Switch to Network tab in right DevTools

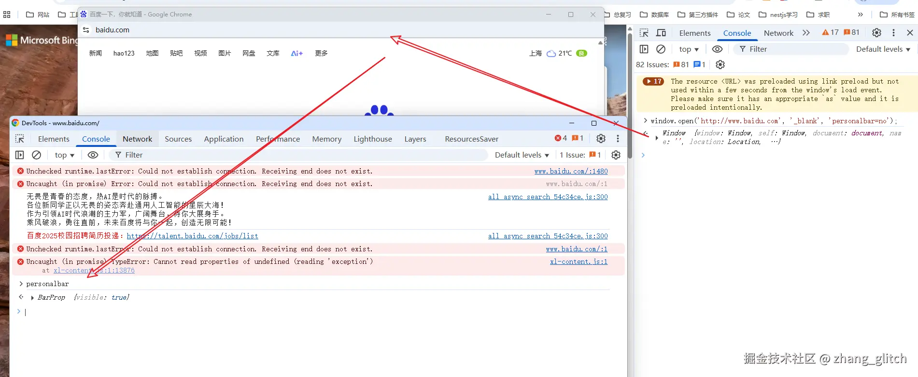[778, 33]
